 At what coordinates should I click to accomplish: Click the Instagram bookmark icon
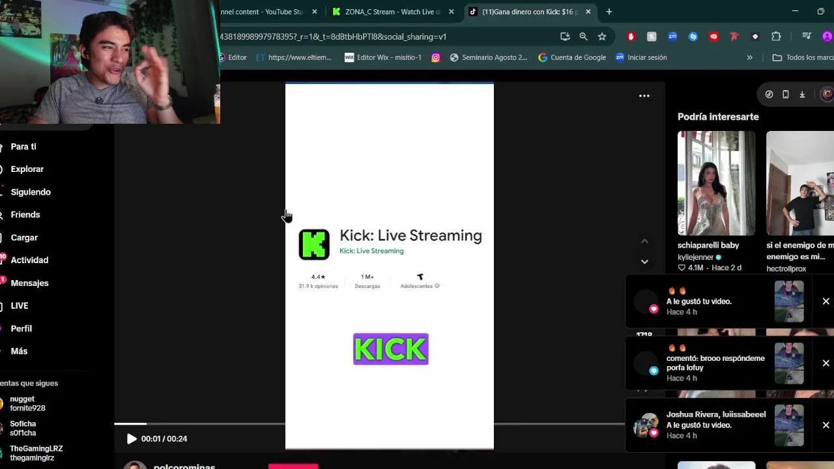tap(436, 57)
